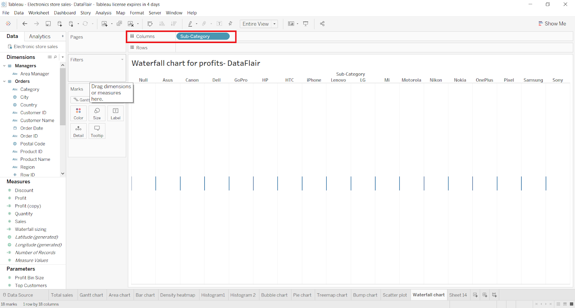Image resolution: width=575 pixels, height=308 pixels.
Task: Show filmstrip view icon in status bar
Action: (565, 304)
